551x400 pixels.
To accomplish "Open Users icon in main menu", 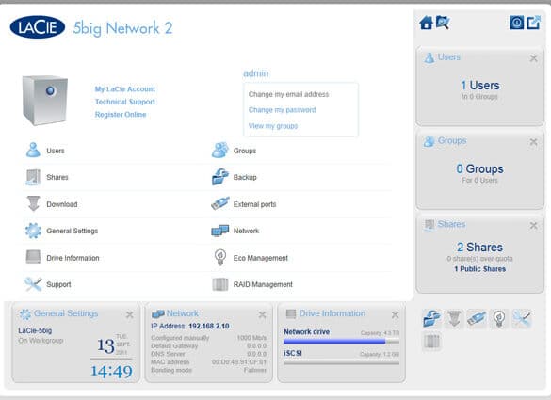I will (33, 150).
